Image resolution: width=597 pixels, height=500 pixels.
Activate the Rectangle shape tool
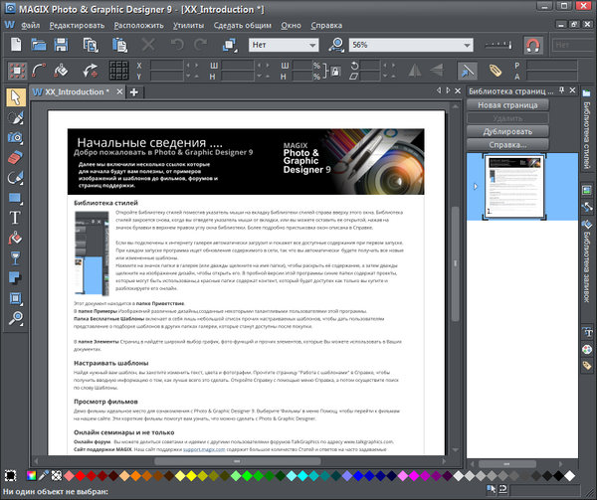(x=15, y=196)
